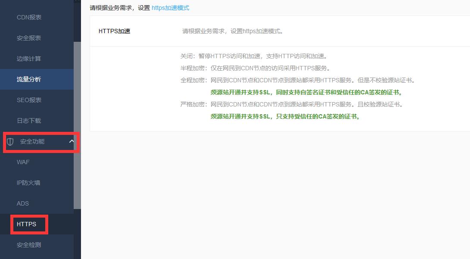This screenshot has height=259, width=470.
Task: Open the IP防火墙 submenu item
Action: (x=28, y=183)
